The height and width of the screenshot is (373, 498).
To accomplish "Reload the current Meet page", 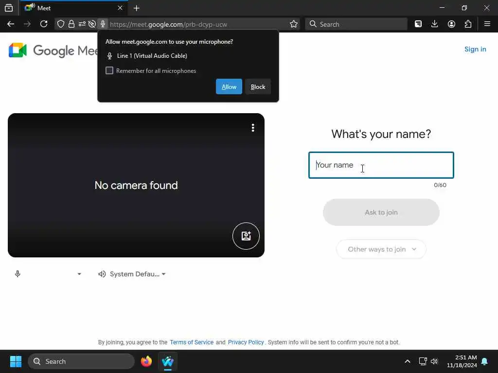I will tap(43, 24).
